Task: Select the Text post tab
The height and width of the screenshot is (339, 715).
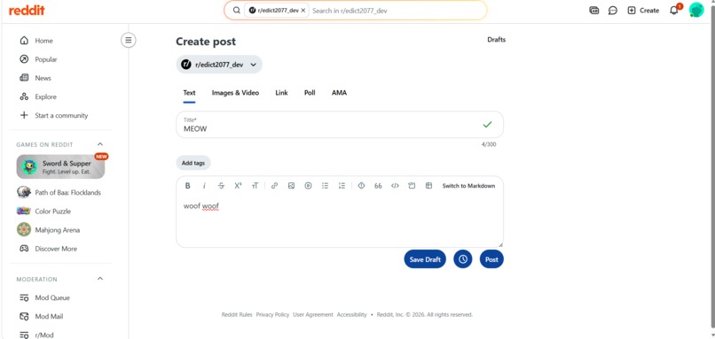Action: click(189, 93)
